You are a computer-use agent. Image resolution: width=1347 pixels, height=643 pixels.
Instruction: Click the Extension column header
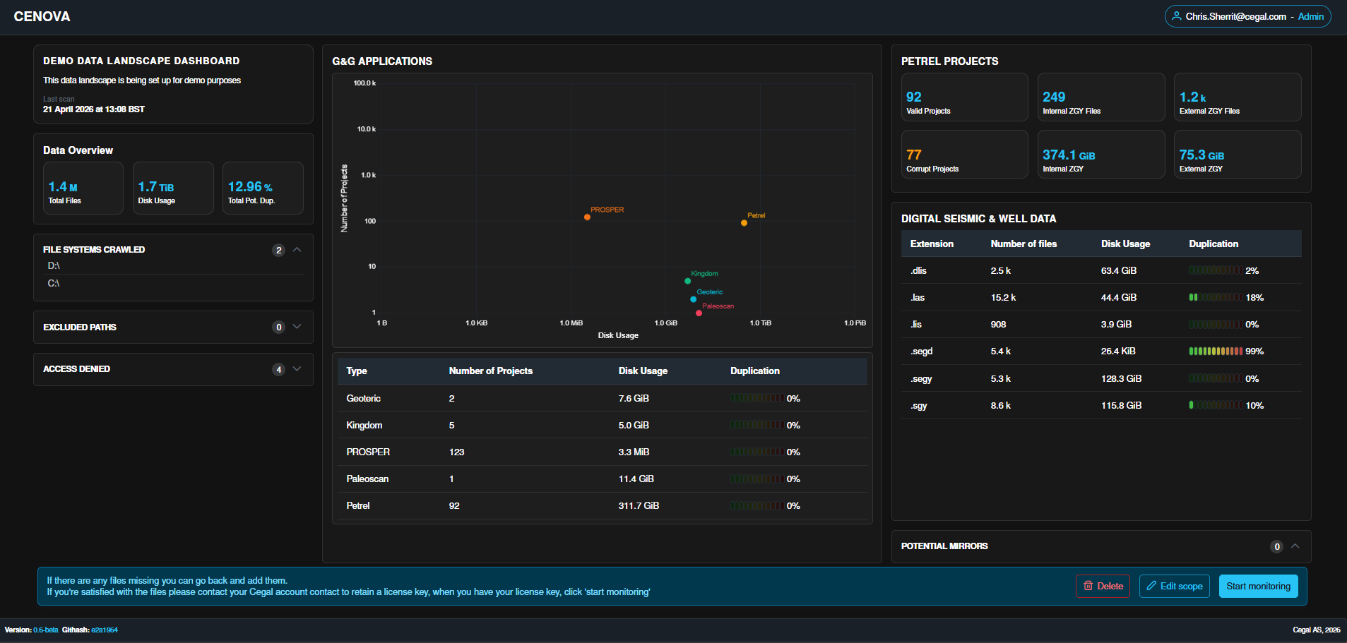[932, 244]
